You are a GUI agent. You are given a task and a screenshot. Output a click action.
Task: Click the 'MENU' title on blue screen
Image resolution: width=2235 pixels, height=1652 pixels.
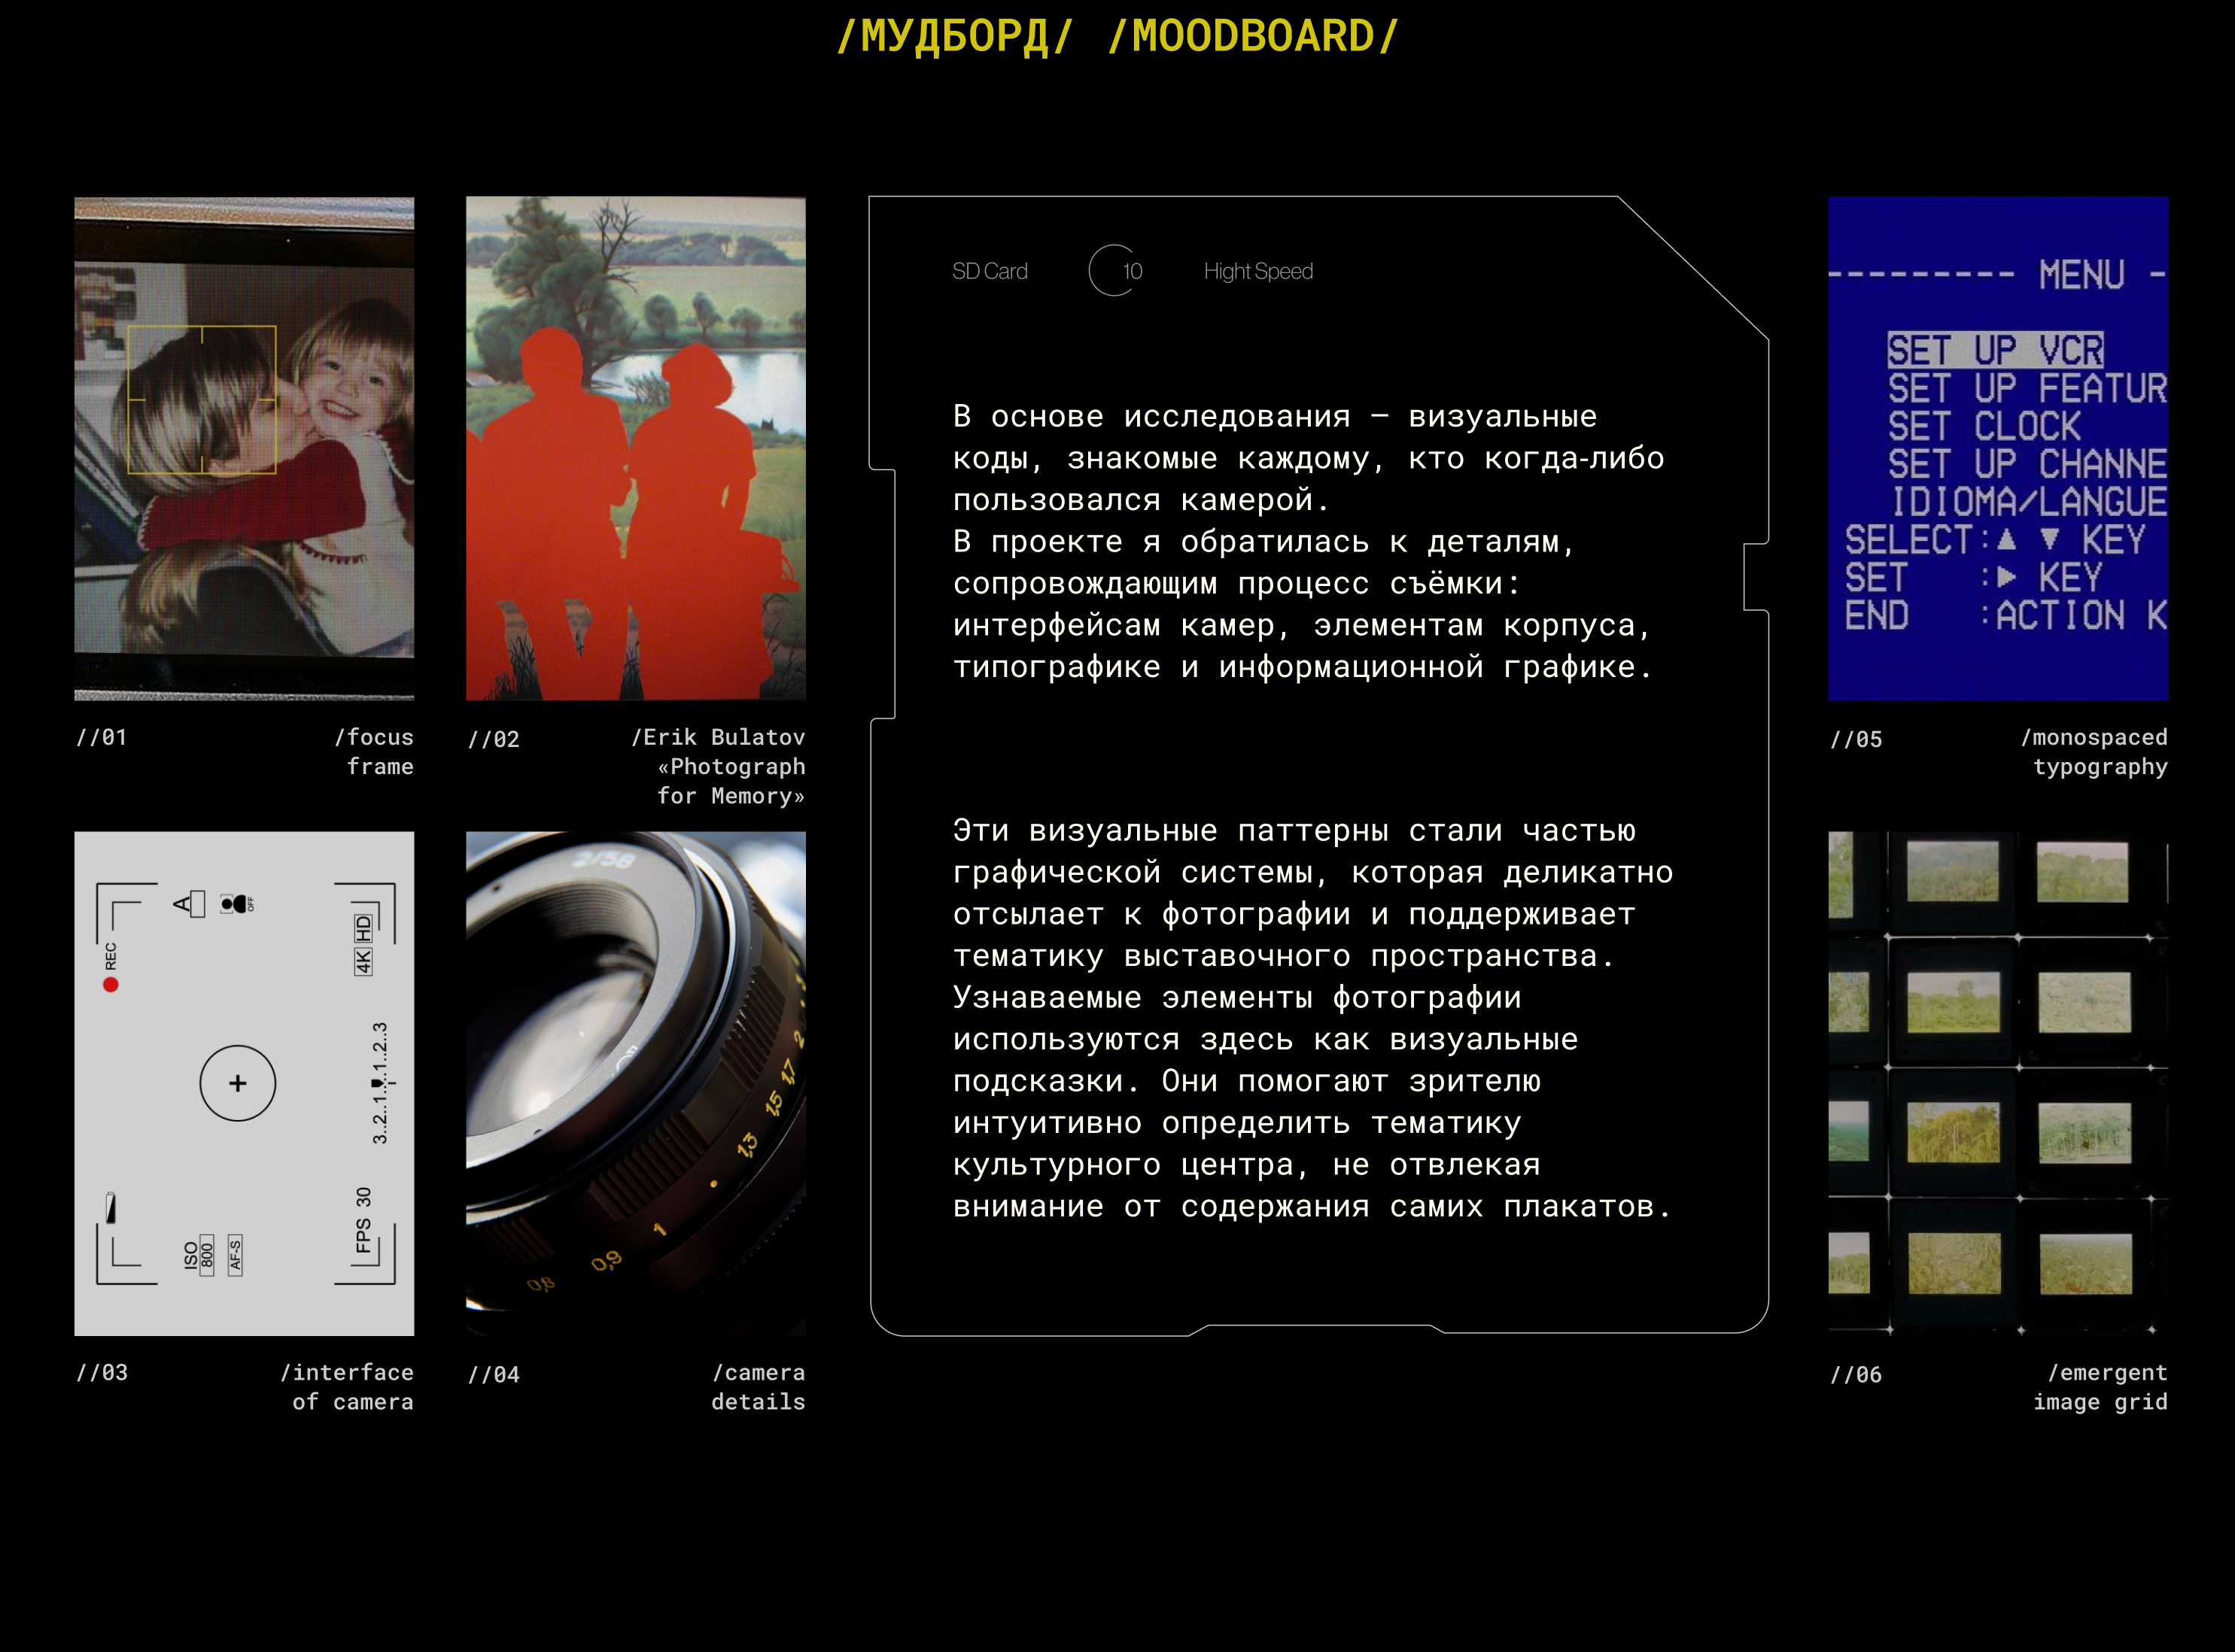tap(2081, 274)
